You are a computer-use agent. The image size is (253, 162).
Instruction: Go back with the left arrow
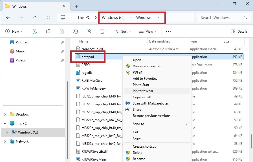(8, 17)
